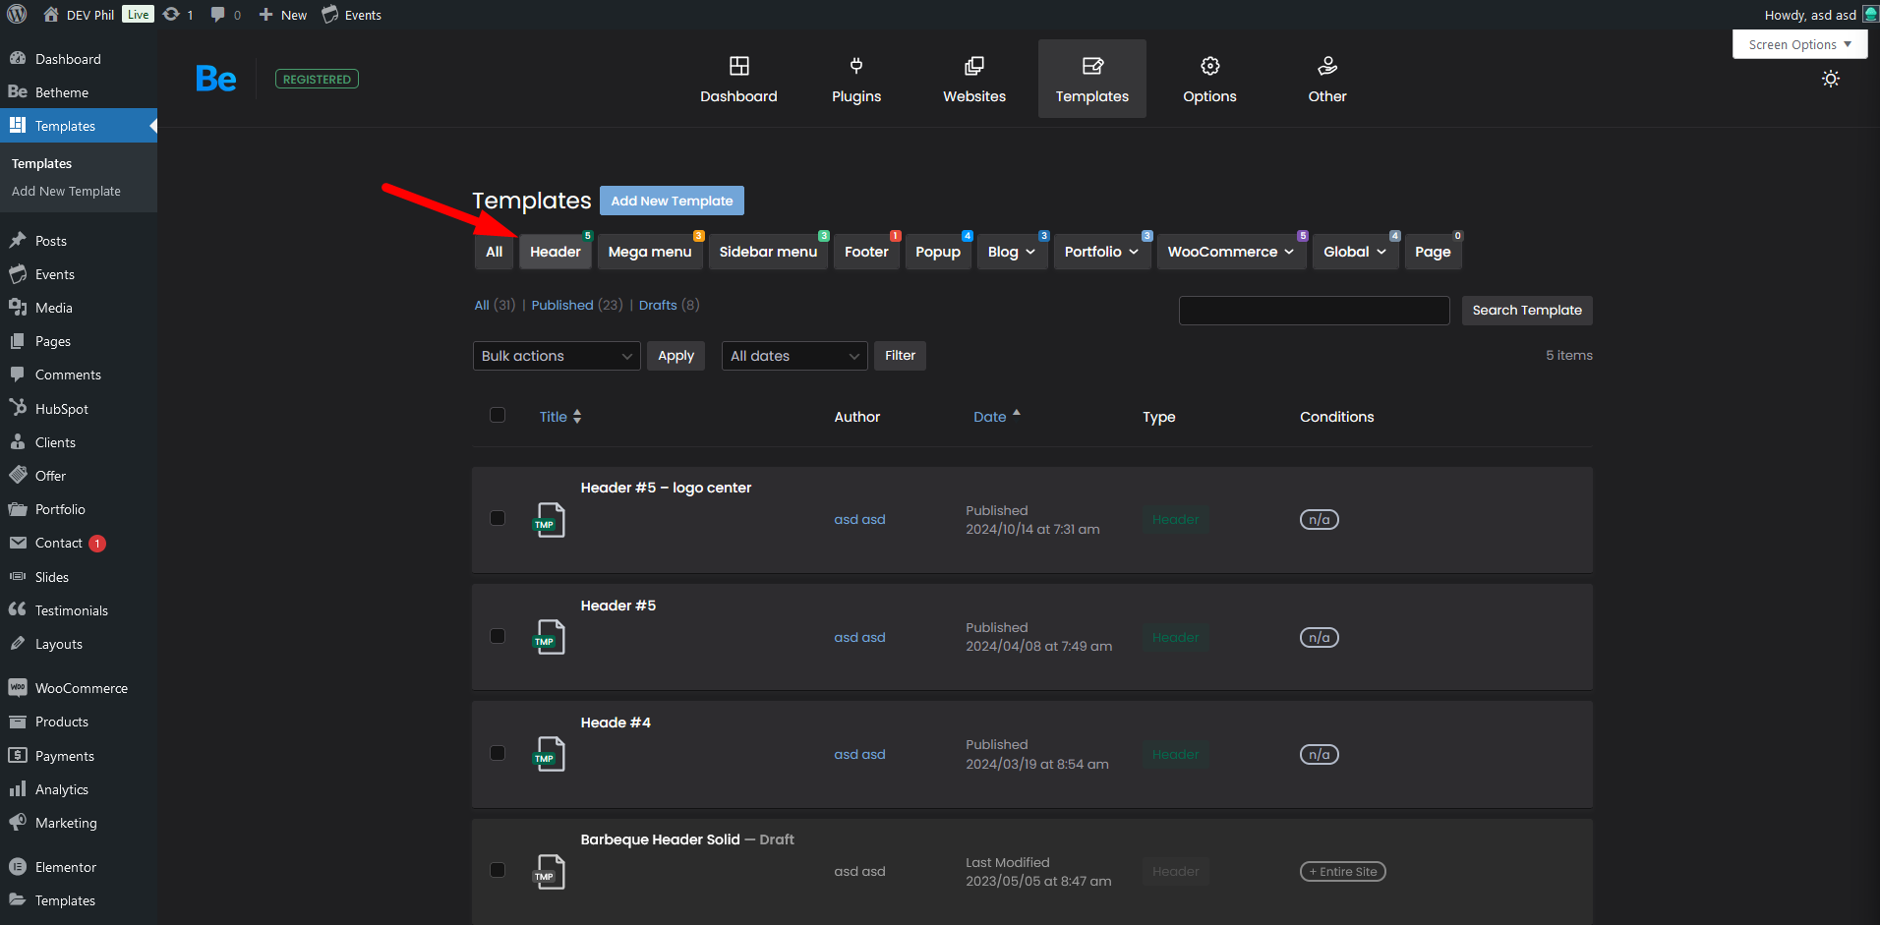Expand the Blog template filter dropdown
The width and height of the screenshot is (1880, 925).
pos(1012,252)
